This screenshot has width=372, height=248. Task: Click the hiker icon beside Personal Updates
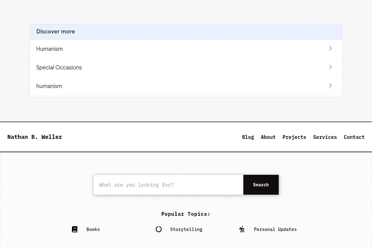[x=242, y=229]
